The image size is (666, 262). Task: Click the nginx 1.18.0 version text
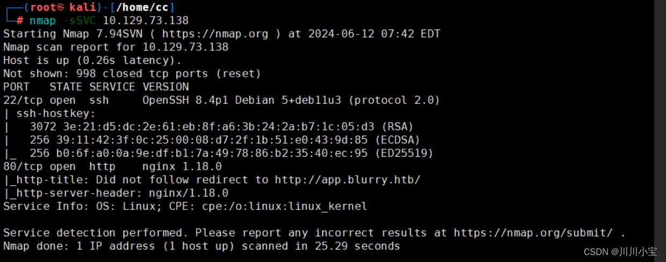(183, 166)
